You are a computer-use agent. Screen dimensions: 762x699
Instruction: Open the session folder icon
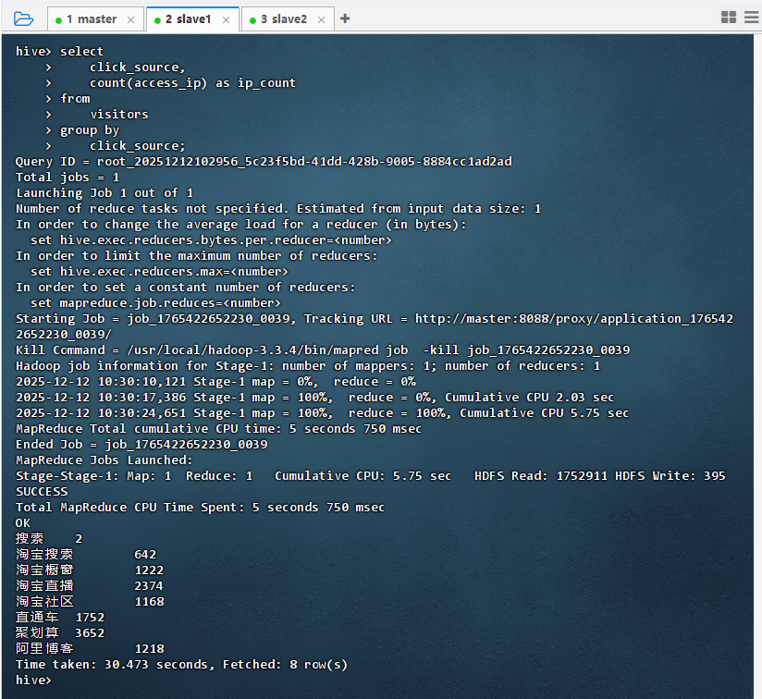23,18
